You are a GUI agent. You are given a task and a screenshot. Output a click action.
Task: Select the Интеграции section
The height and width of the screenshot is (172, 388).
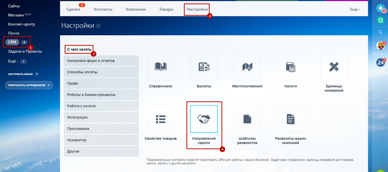click(102, 117)
